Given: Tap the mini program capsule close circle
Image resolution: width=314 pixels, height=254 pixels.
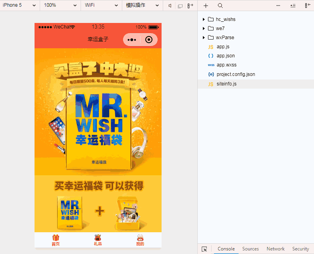Looking at the screenshot, I should click(x=149, y=40).
